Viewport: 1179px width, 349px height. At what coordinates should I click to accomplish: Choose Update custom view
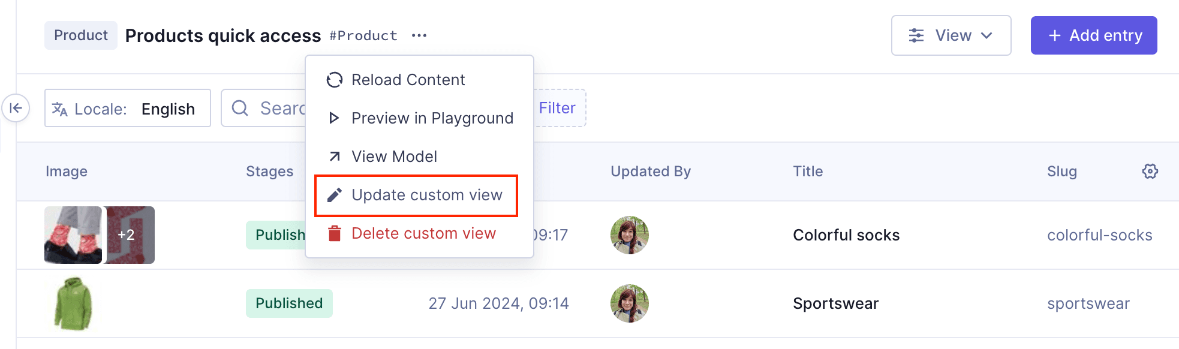point(416,195)
